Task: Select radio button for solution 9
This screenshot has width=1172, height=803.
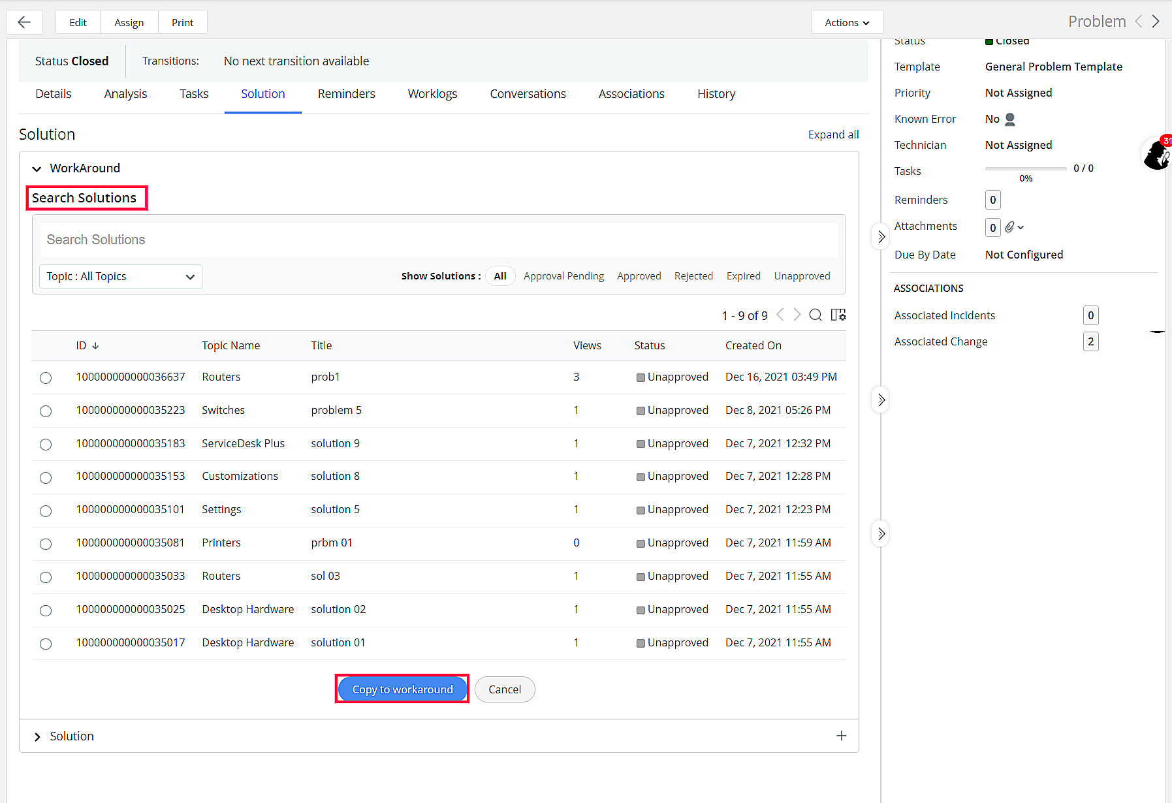Action: [46, 445]
